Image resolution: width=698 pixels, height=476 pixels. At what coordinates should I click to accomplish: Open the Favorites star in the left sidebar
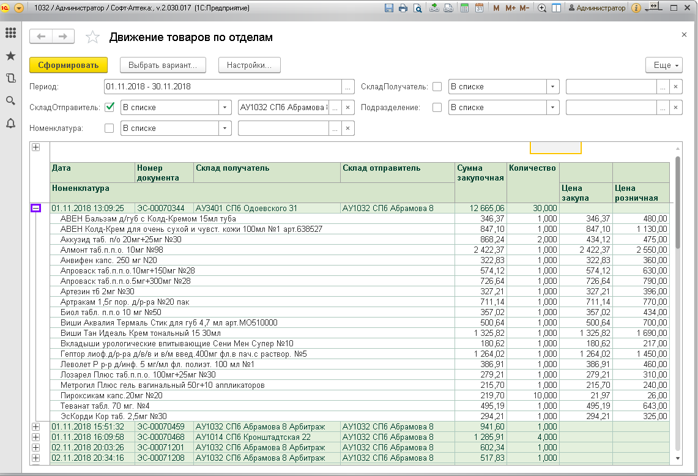coord(10,56)
